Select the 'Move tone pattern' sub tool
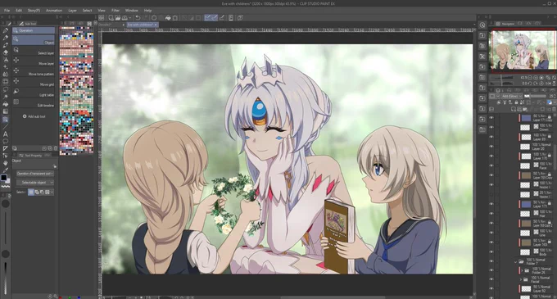This screenshot has width=557, height=299. [34, 72]
